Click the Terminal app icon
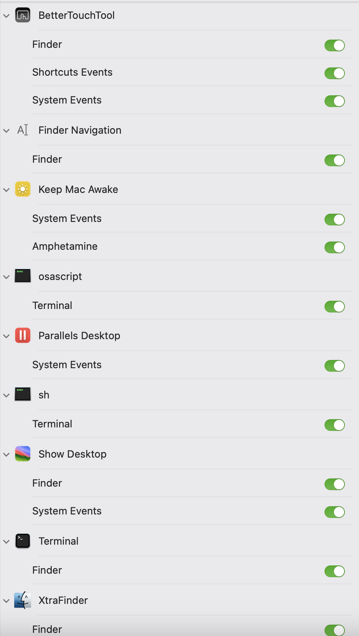The height and width of the screenshot is (636, 359). (23, 541)
